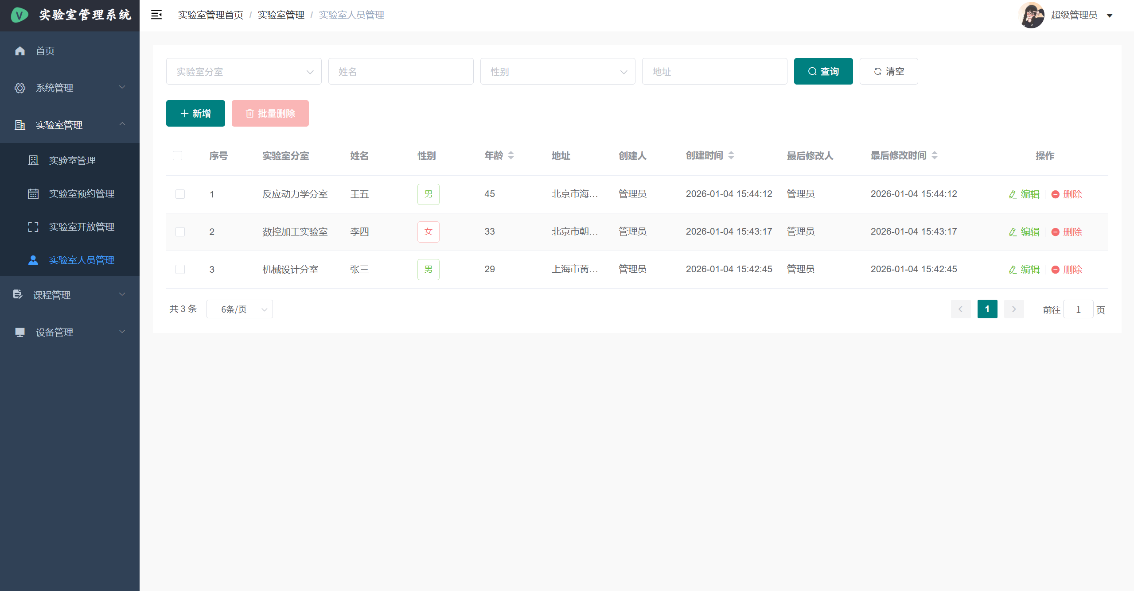
Task: Click the super admin avatar picture
Action: pyautogui.click(x=1031, y=15)
